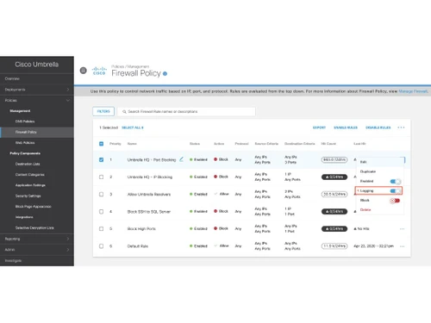Viewport: 431px width, 323px height.
Task: Click hit count badge of Block High Ports
Action: [334, 229]
